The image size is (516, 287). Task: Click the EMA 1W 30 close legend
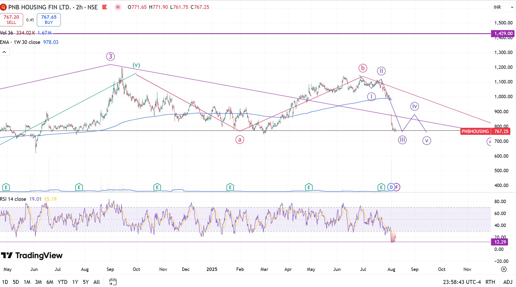(20, 42)
